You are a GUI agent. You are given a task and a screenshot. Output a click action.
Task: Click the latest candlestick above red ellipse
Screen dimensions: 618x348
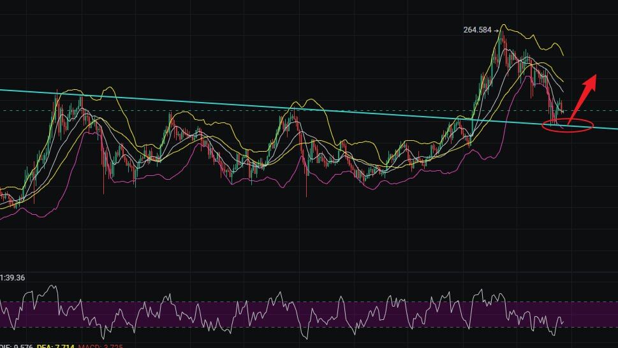tap(561, 108)
